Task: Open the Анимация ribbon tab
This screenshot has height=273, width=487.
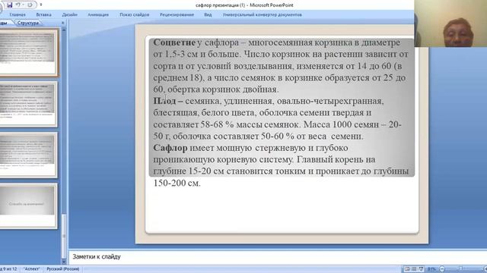Action: 98,14
